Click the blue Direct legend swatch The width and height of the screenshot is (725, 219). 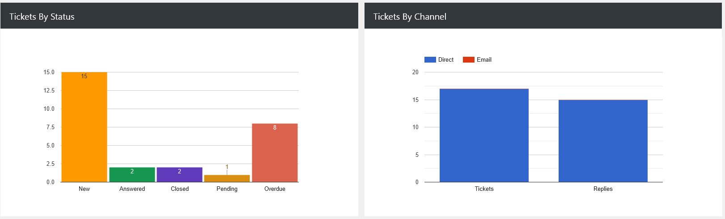(430, 60)
